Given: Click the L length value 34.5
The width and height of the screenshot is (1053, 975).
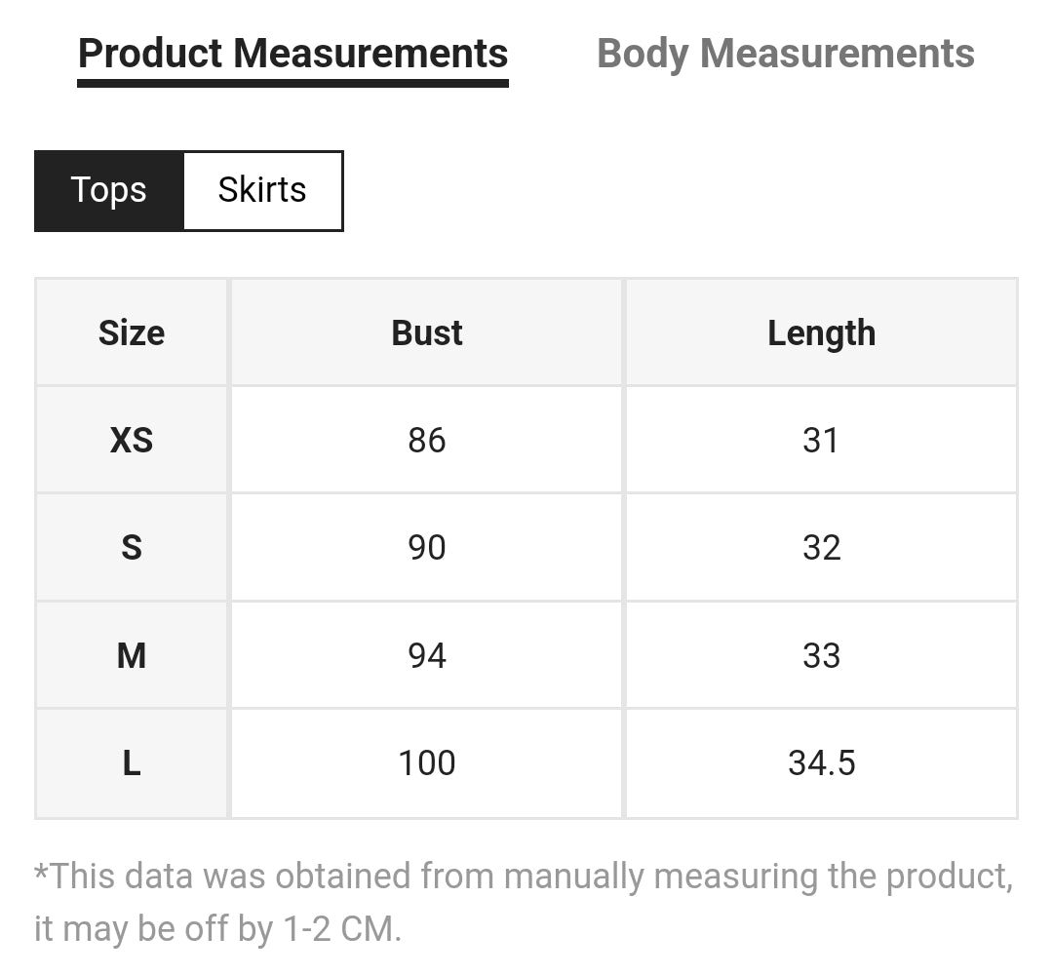Looking at the screenshot, I should pos(821,762).
